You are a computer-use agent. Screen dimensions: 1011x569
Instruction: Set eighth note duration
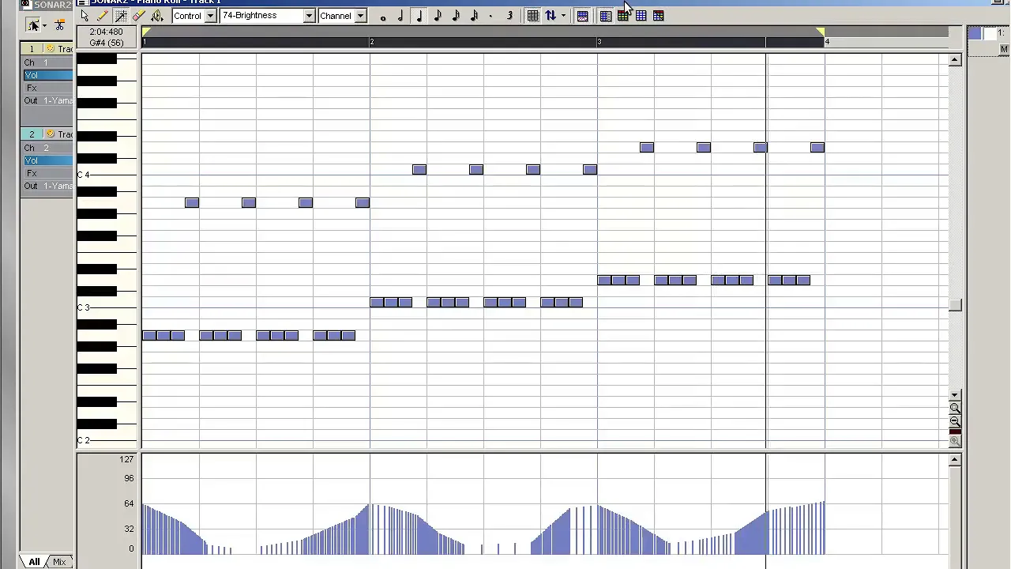point(438,16)
